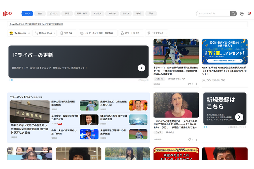The width and height of the screenshot is (254, 169).
Task: Like the Spain article with heart icon
Action: pyautogui.click(x=190, y=139)
